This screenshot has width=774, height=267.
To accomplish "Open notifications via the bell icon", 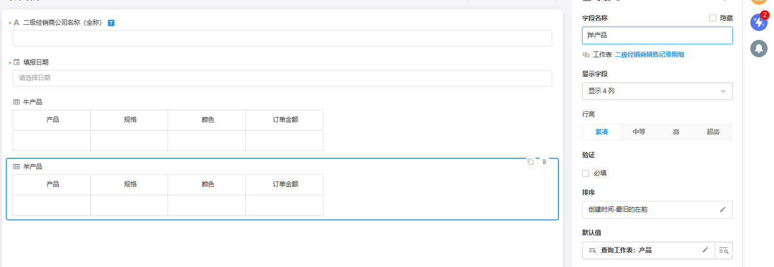I will pos(758,49).
